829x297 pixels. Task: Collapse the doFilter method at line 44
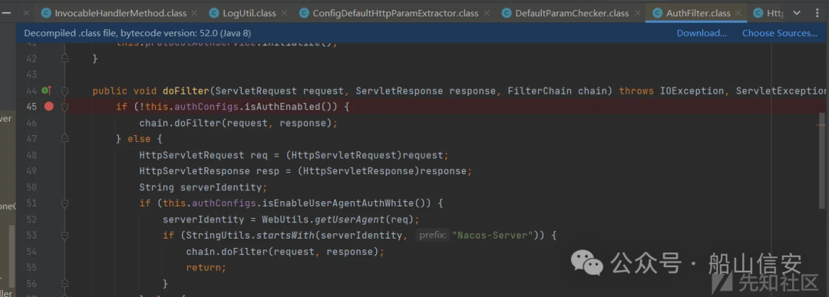pos(64,91)
